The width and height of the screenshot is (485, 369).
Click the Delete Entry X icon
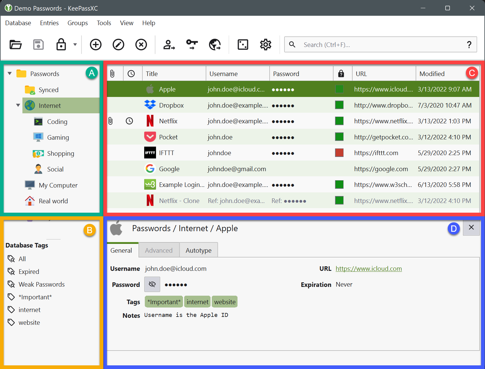(x=141, y=45)
